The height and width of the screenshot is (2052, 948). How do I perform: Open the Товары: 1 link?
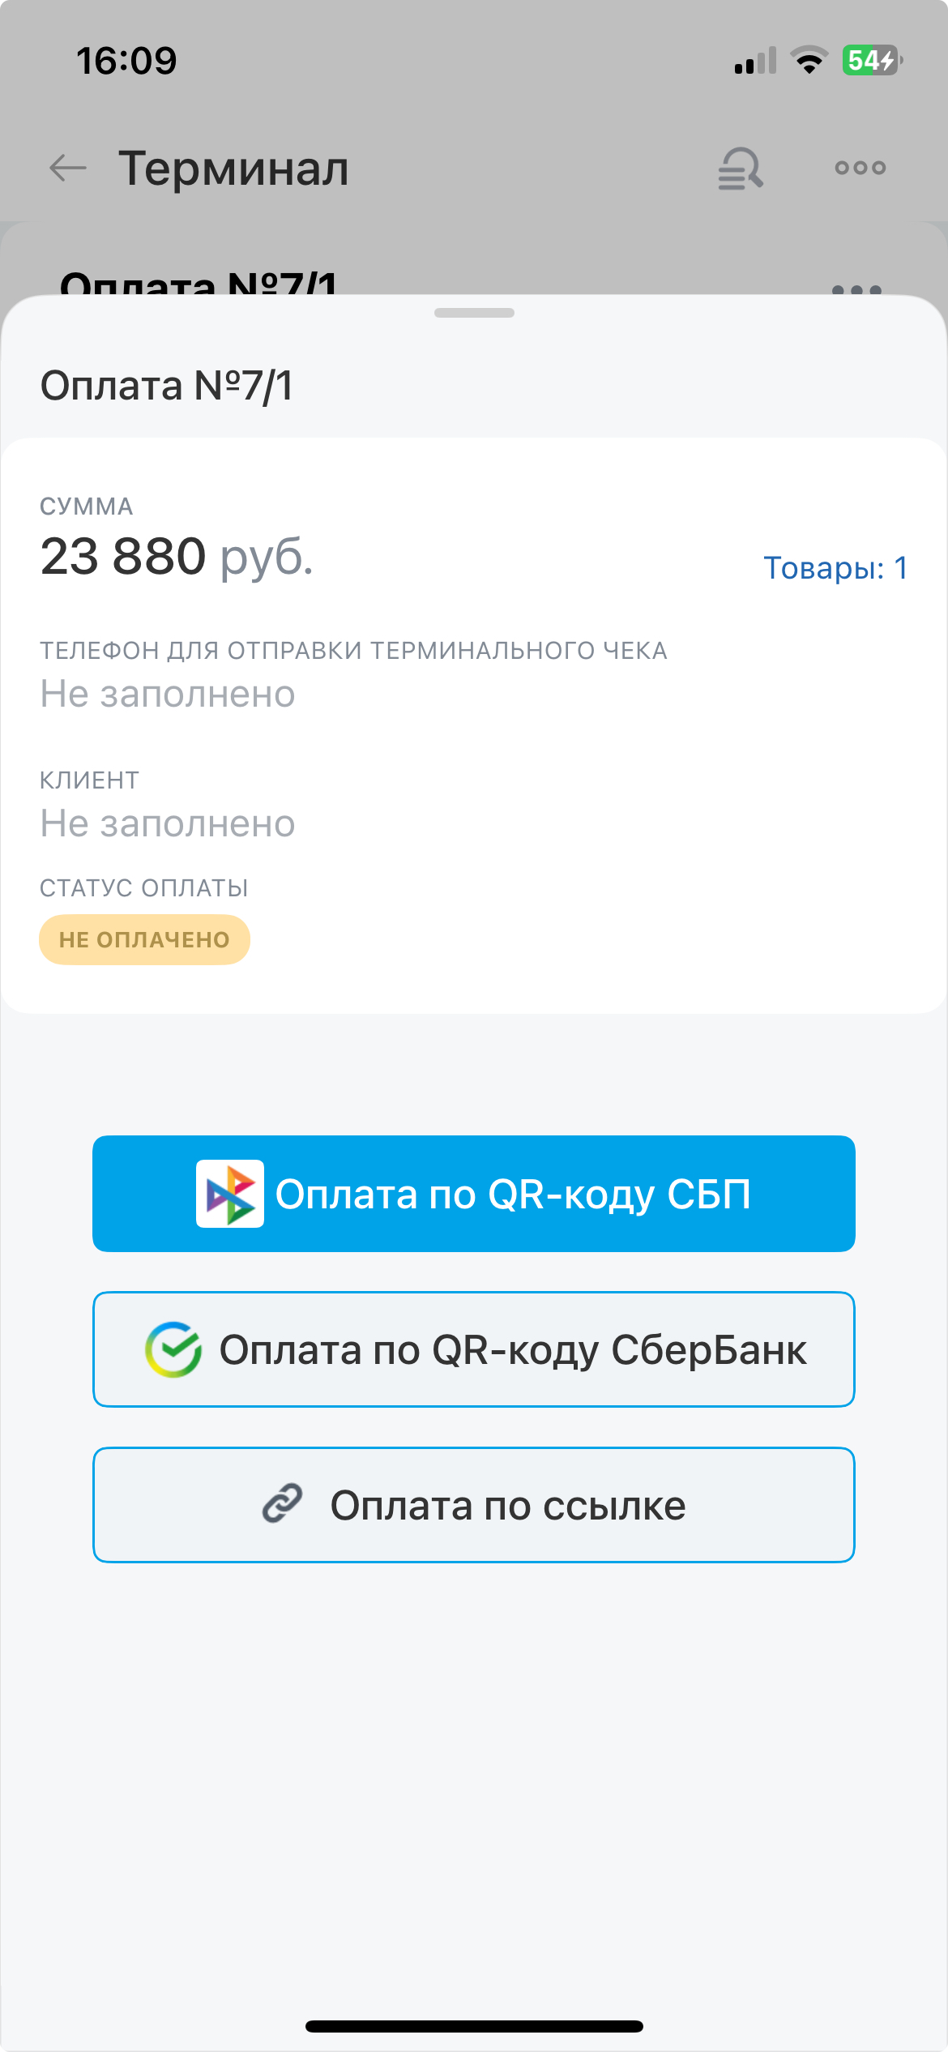(835, 568)
